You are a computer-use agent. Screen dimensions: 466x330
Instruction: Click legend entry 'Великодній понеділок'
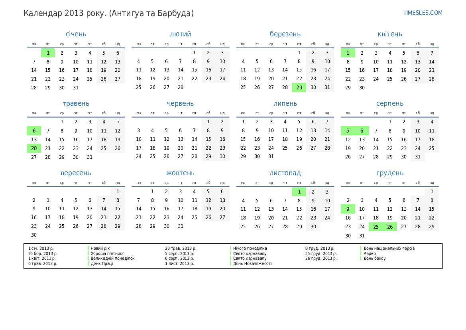coord(113,258)
